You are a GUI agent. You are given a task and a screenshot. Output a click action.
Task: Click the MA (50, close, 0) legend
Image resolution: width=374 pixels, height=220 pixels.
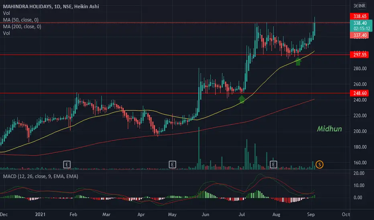[x=21, y=20]
